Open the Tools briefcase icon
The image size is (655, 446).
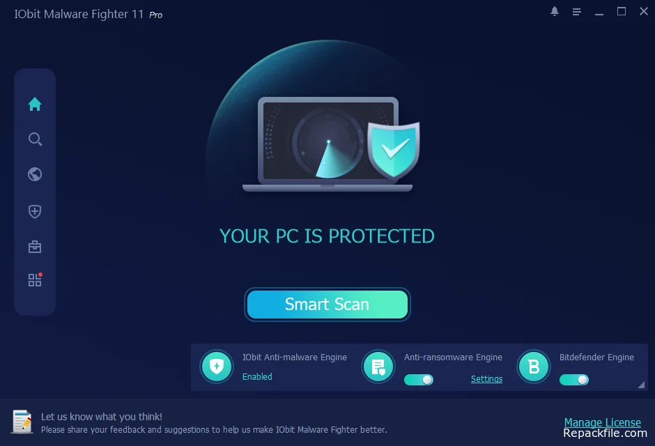[35, 247]
